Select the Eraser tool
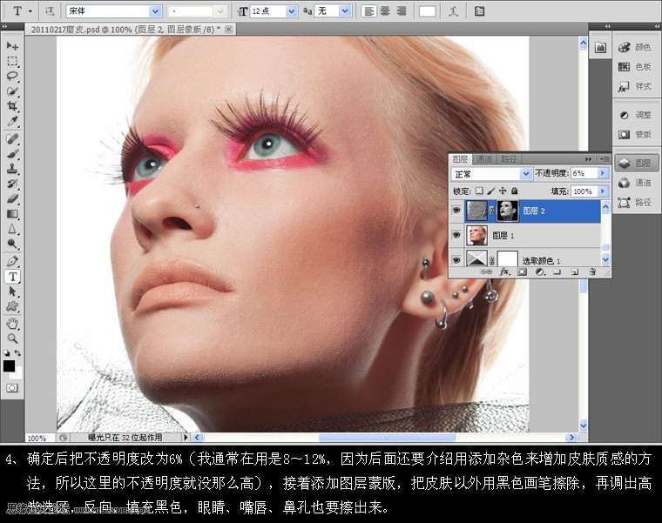 (12, 198)
